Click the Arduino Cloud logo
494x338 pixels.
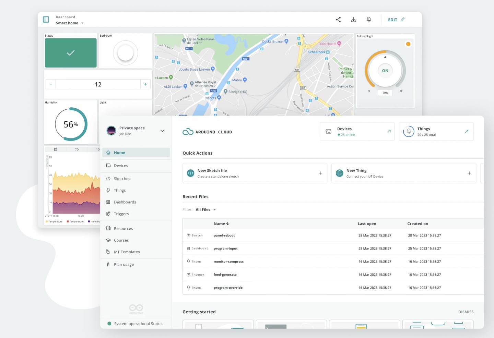207,132
